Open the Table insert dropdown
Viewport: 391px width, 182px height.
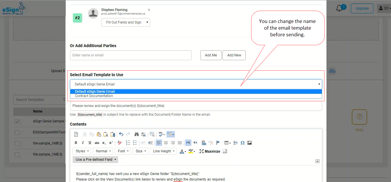pyautogui.click(x=228, y=143)
